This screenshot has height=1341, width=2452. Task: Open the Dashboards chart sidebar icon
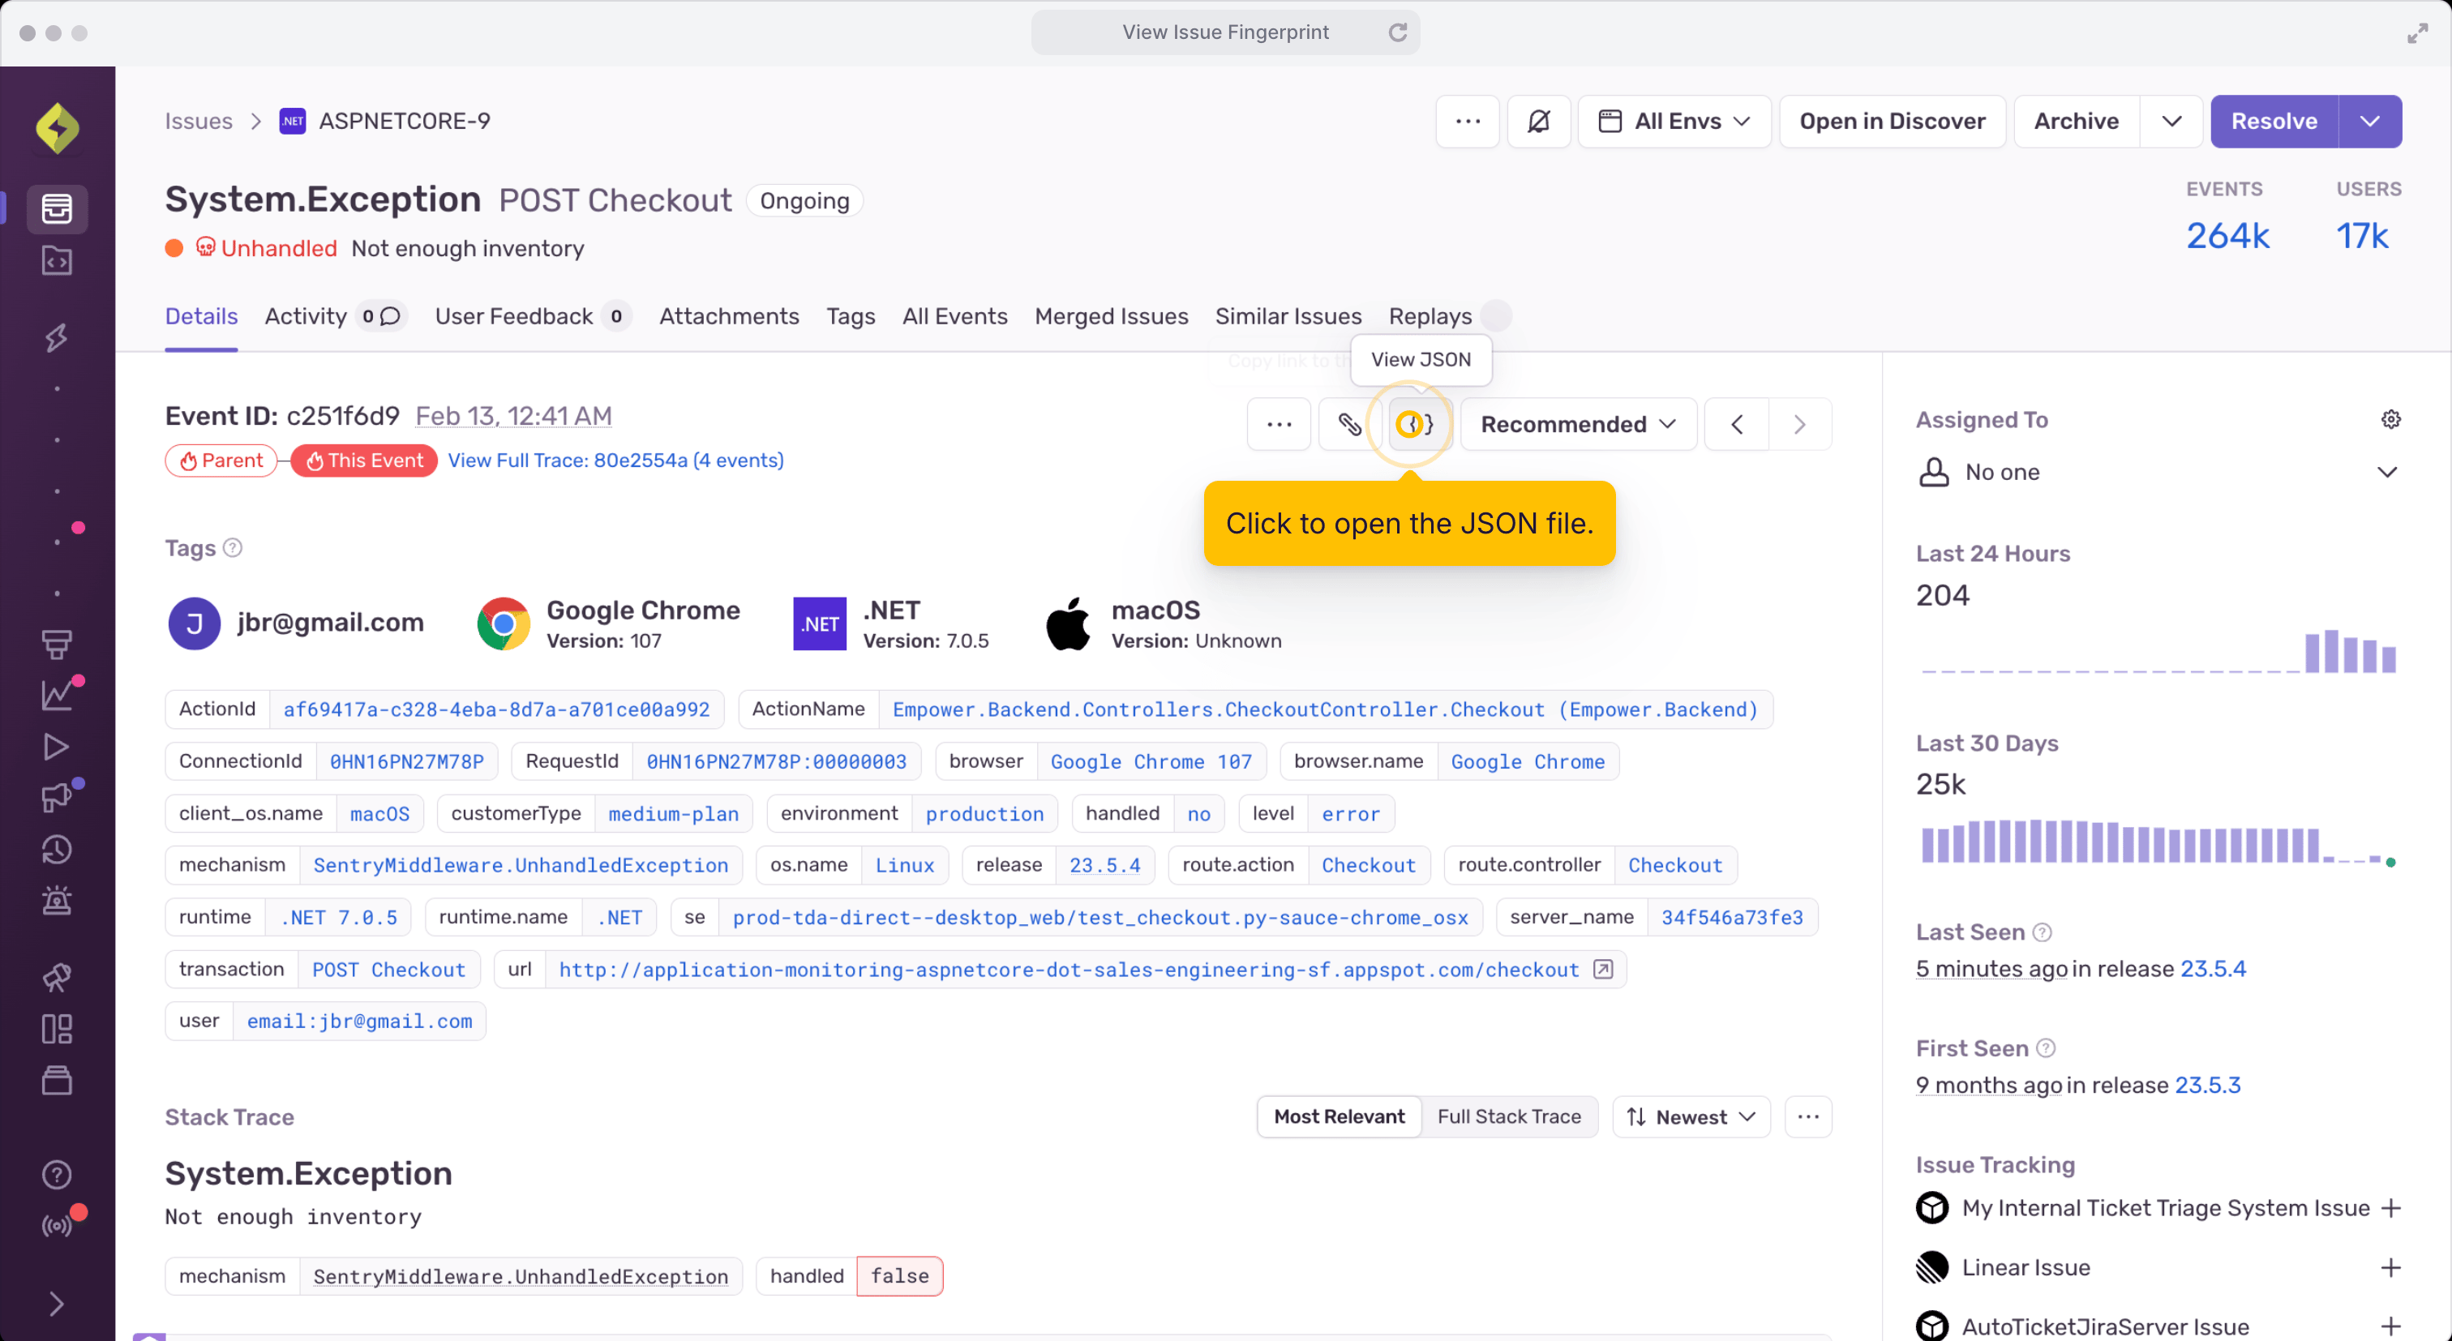[x=57, y=696]
